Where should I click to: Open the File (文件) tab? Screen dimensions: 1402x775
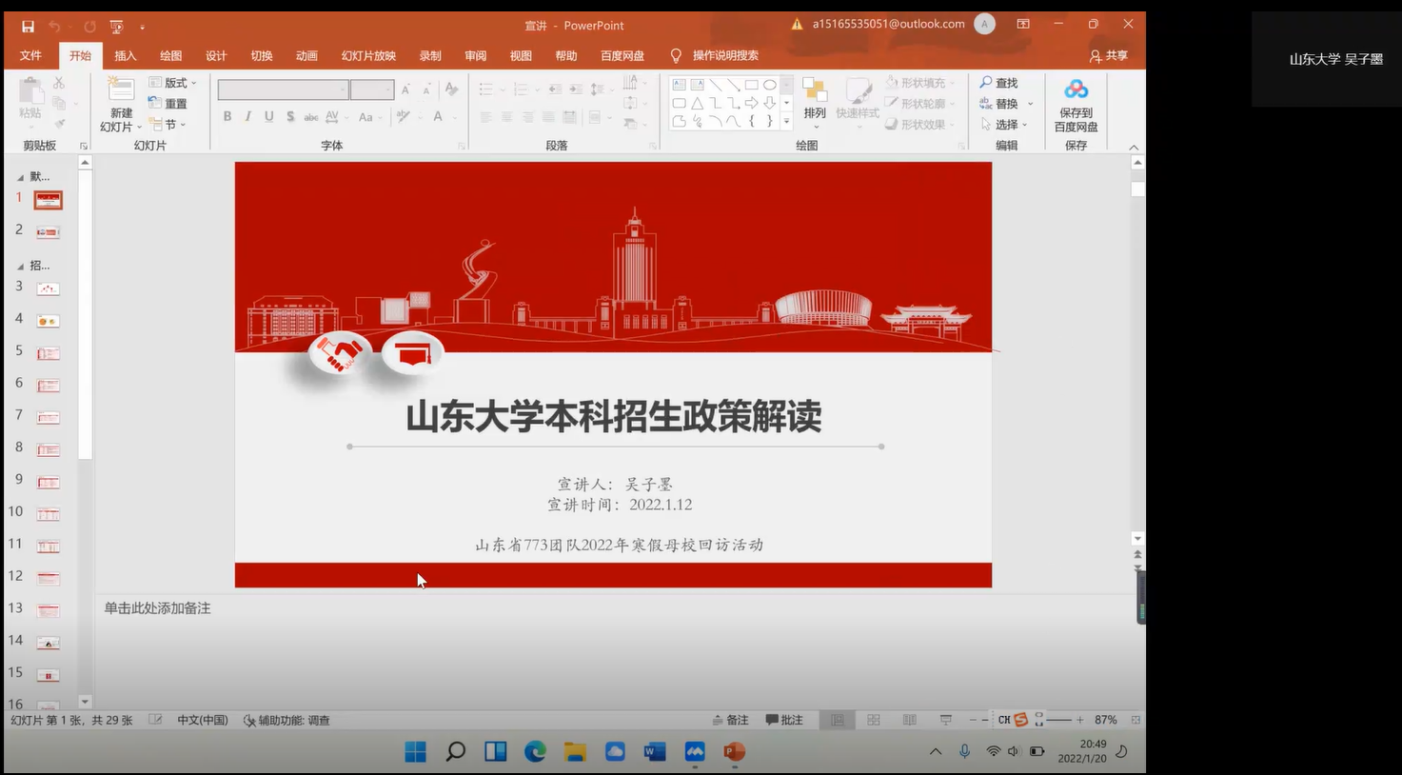[30, 55]
